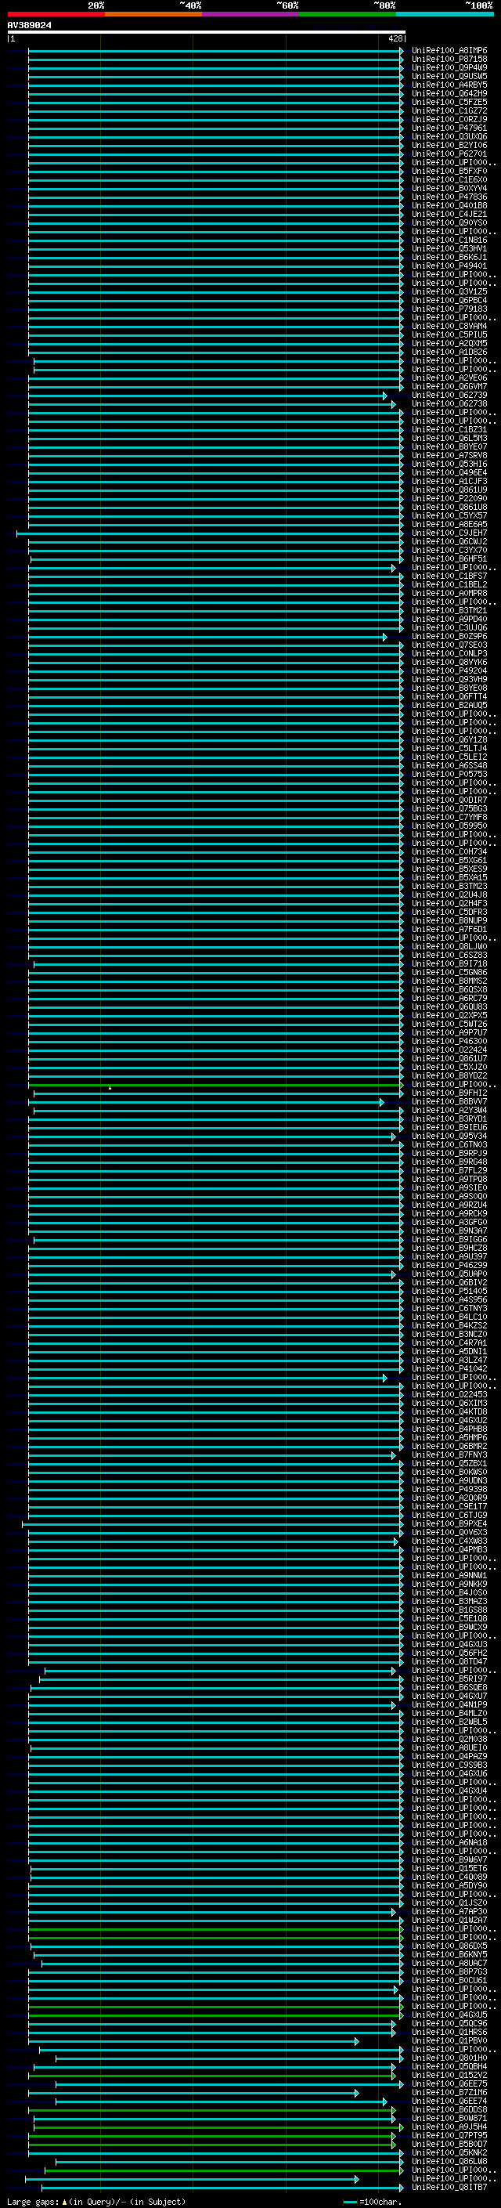Image resolution: width=501 pixels, height=2208 pixels.
Task: Click hit label UniRef100_A9RCK9
Action: pyautogui.click(x=449, y=1214)
